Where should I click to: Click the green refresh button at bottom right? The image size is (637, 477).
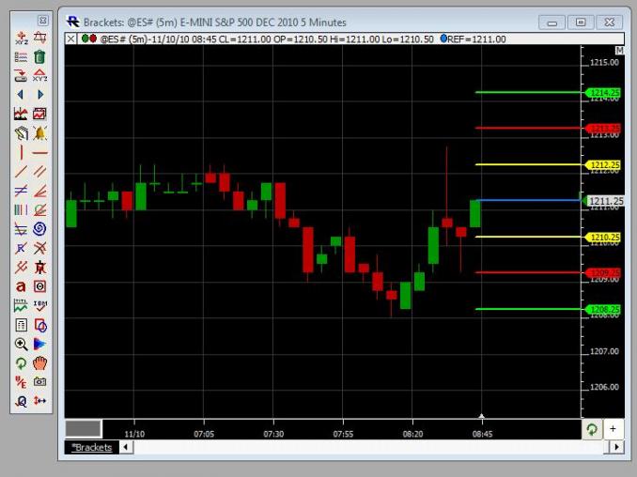(592, 428)
